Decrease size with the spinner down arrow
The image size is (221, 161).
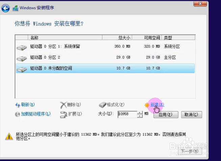click(x=140, y=116)
